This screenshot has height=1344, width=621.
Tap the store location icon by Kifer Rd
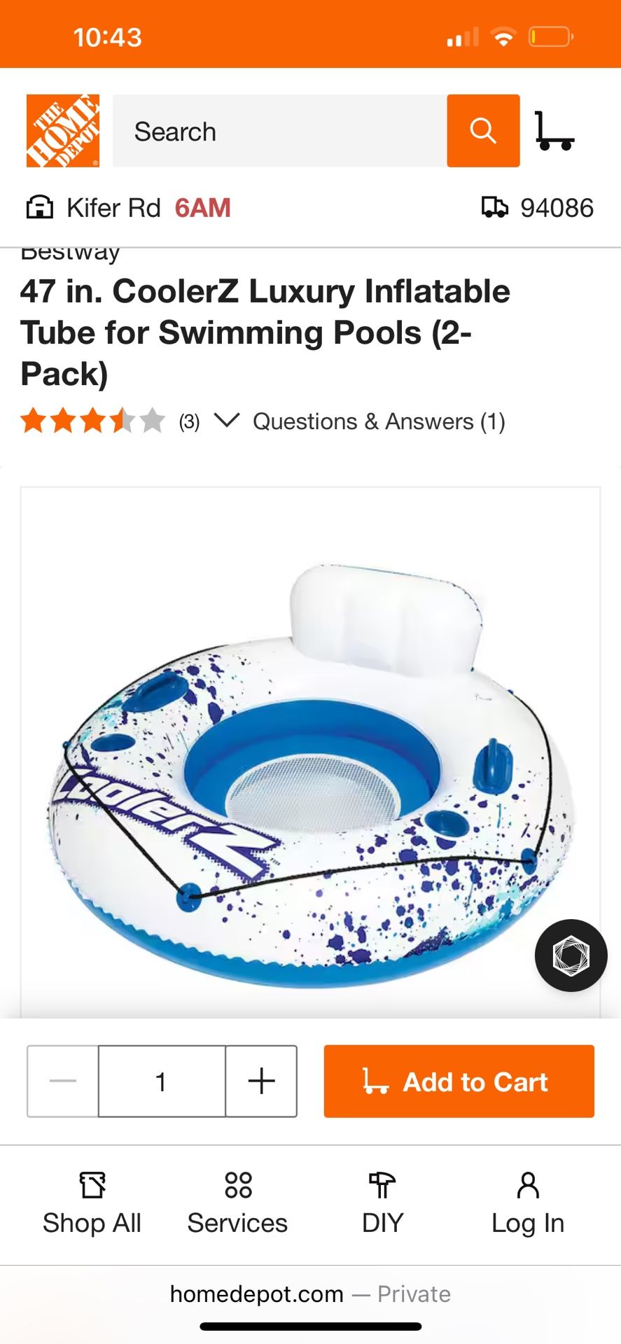39,207
